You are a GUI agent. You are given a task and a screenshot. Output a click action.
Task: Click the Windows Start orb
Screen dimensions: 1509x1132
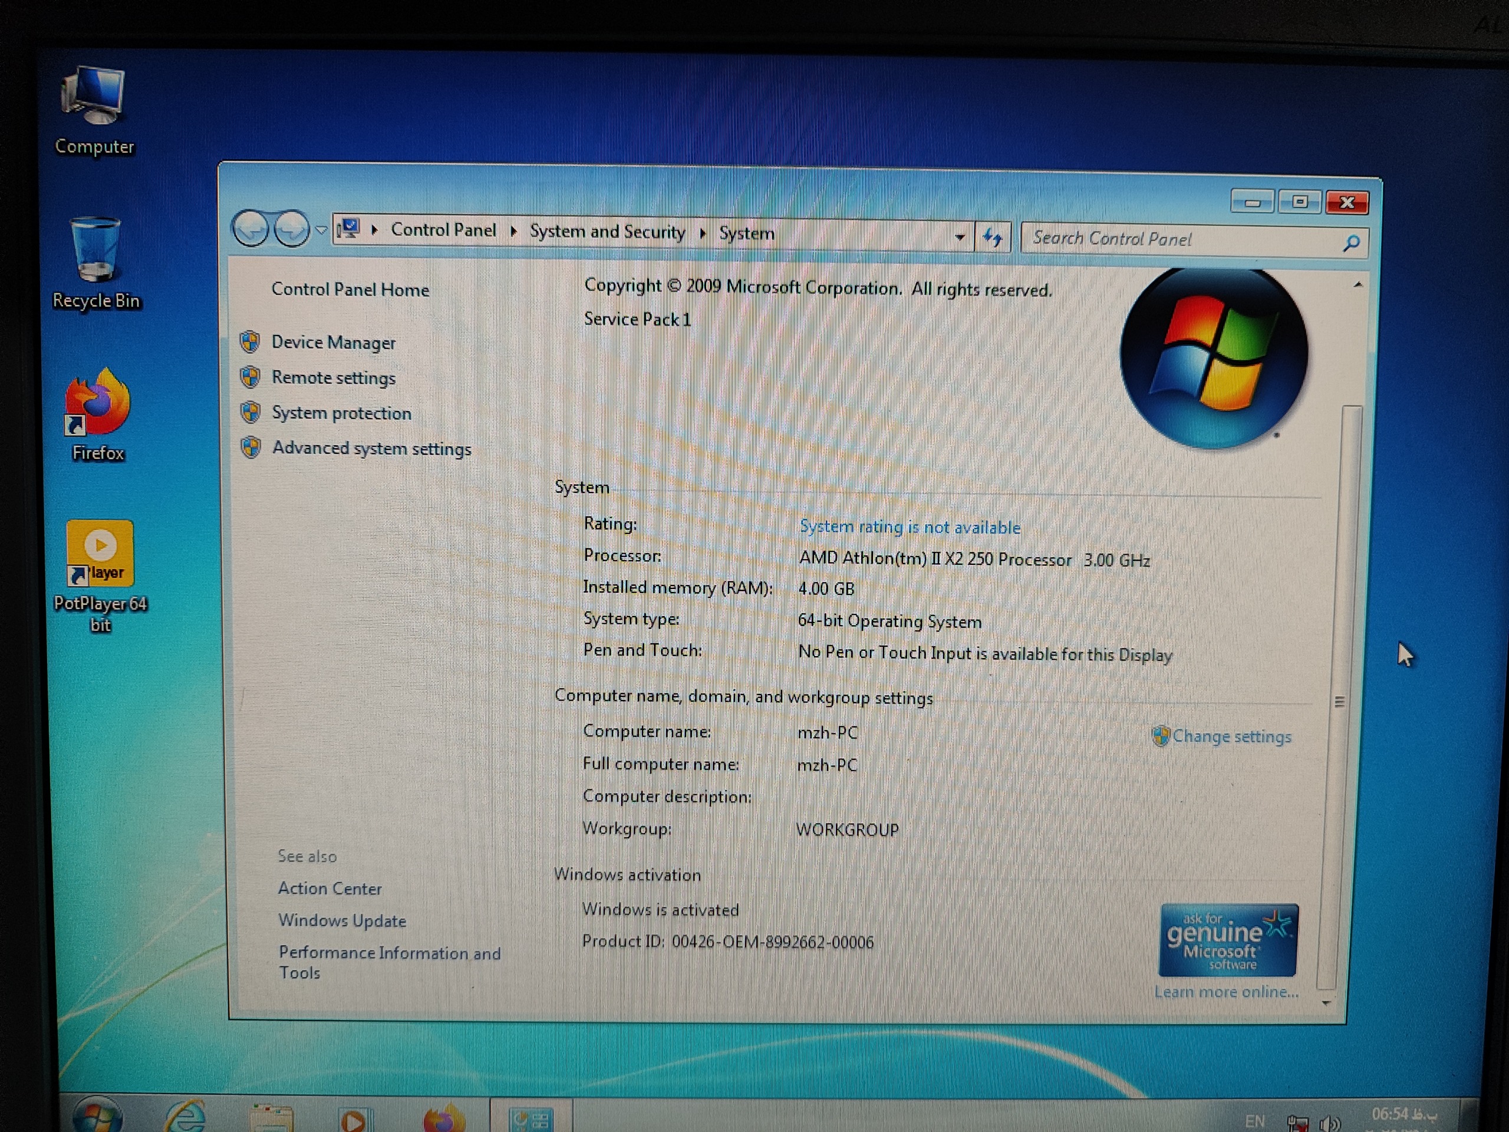coord(97,1118)
